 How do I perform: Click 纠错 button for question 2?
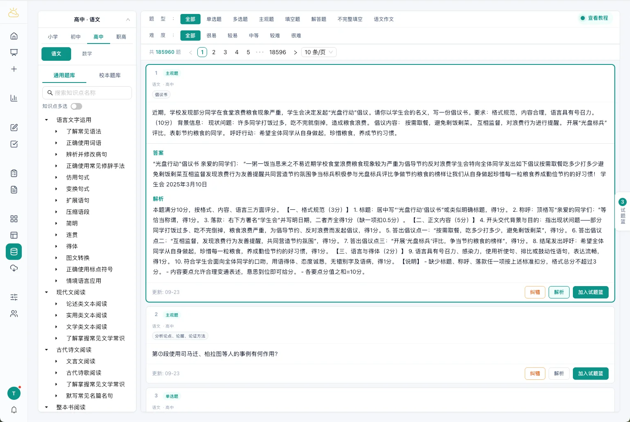pos(535,374)
